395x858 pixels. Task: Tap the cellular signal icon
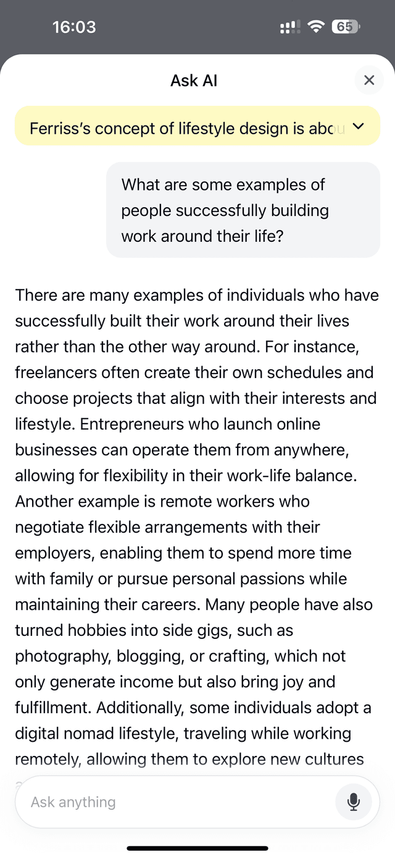(x=290, y=27)
